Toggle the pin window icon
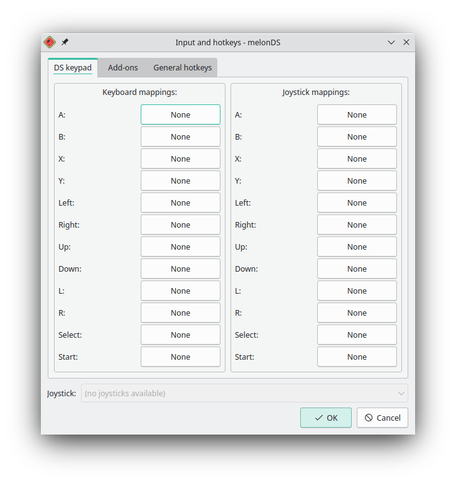Viewport: 456px width, 483px height. (65, 42)
